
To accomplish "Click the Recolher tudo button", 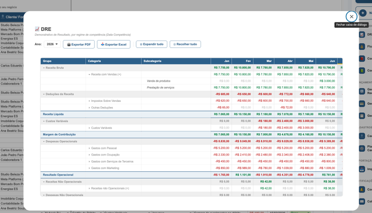I will click(185, 44).
